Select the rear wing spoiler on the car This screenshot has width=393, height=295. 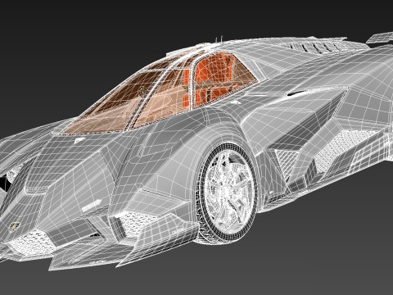coord(380,39)
